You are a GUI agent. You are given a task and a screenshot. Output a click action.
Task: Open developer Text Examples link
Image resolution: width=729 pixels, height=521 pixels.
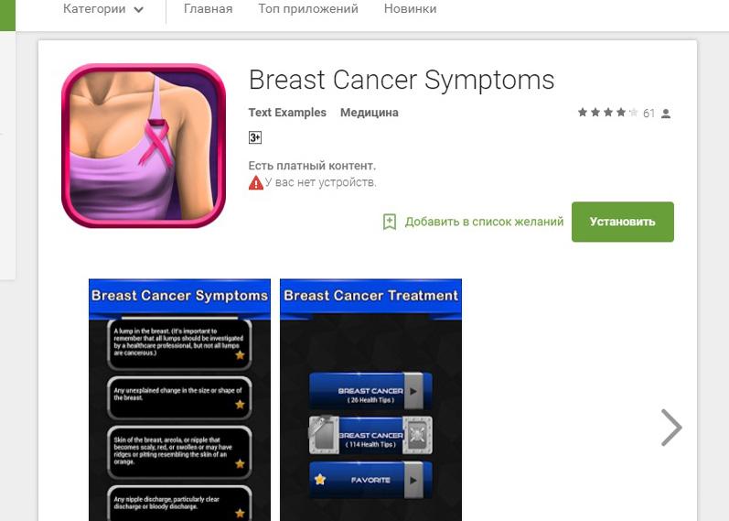(287, 113)
